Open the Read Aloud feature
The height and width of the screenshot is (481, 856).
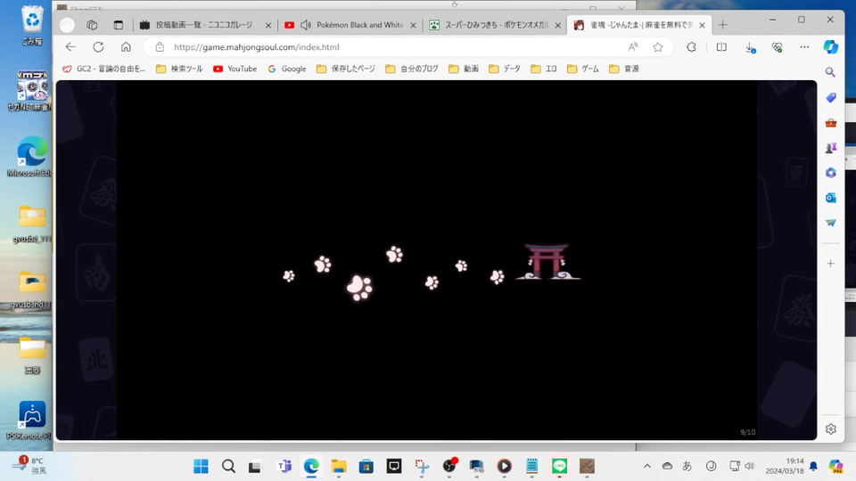pyautogui.click(x=633, y=47)
